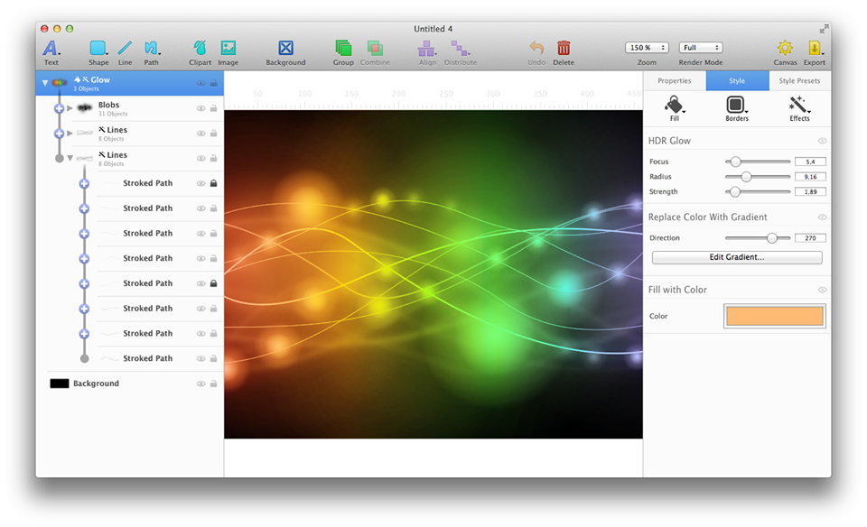Screen dimensions: 867x527
Task: Hide the Blobs layer
Action: point(200,109)
